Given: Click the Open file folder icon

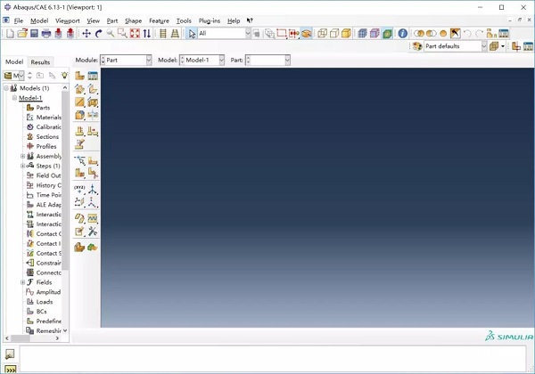Looking at the screenshot, I should [22, 34].
